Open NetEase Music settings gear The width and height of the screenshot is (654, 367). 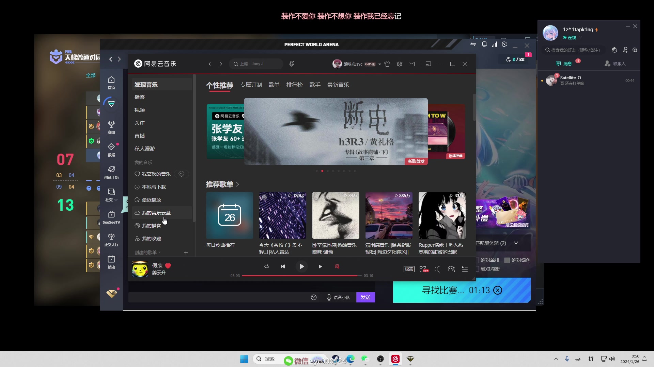point(400,64)
